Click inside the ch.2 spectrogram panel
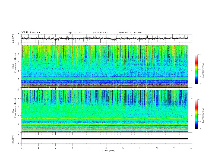The image size is (215, 166). tap(105, 111)
